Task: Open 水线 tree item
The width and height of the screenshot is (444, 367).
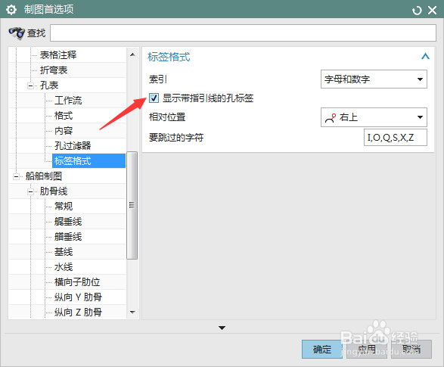Action: coord(64,267)
